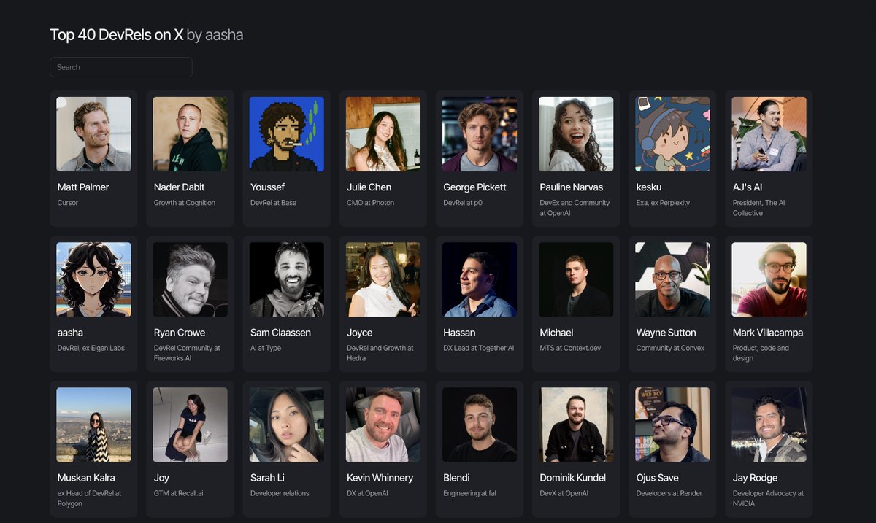Click 'DX at OpenAI' subtitle
876x523 pixels.
point(369,493)
